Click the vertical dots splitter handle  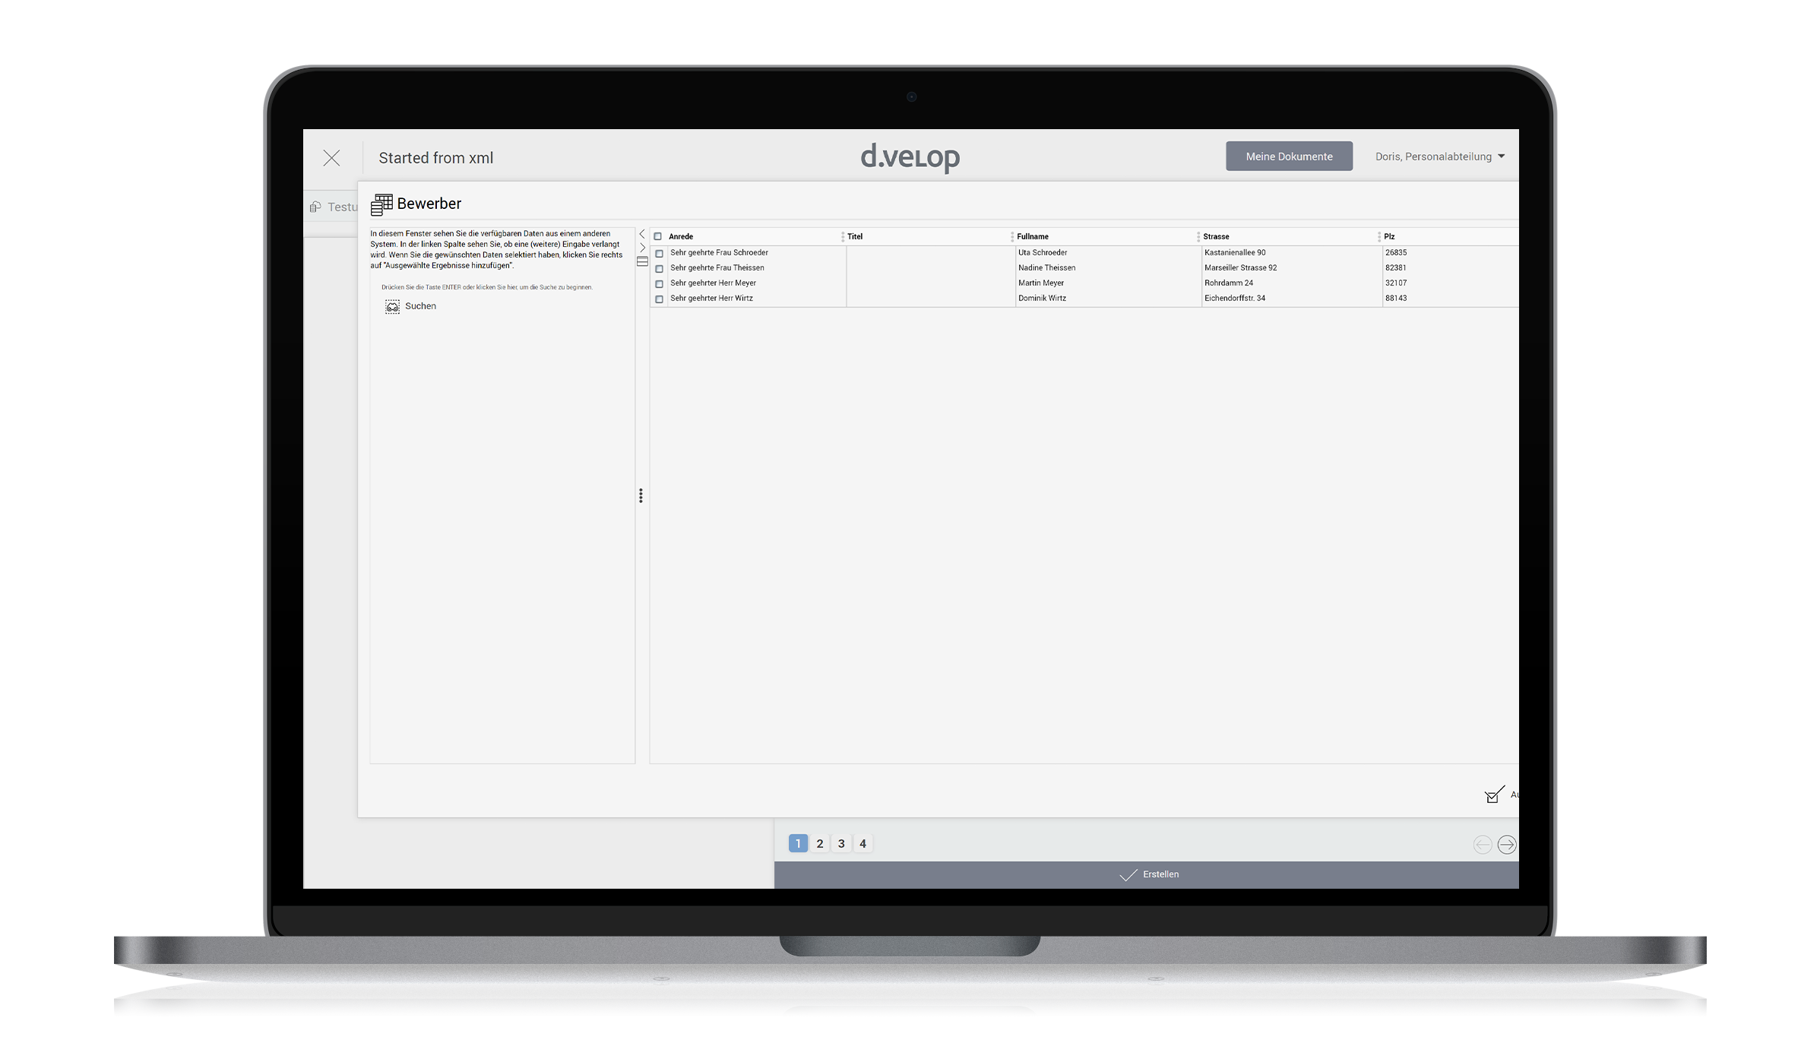pyautogui.click(x=641, y=496)
